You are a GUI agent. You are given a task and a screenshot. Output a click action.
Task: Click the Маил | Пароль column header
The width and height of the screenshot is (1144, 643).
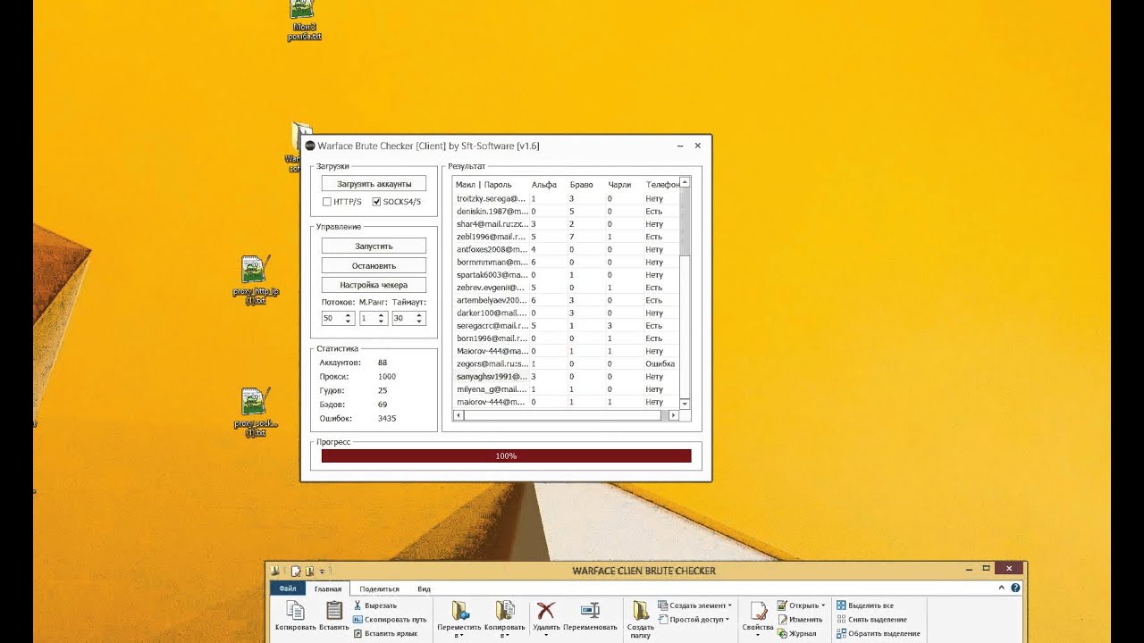[x=484, y=185]
